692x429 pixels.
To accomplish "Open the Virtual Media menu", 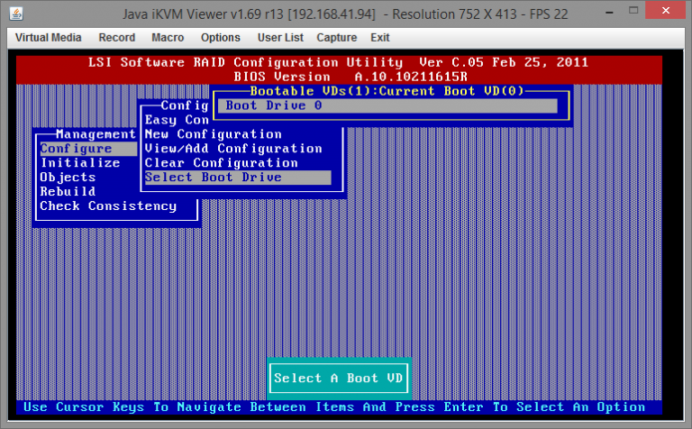I will [49, 38].
